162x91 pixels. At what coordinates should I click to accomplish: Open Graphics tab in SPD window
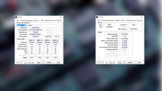point(48,20)
